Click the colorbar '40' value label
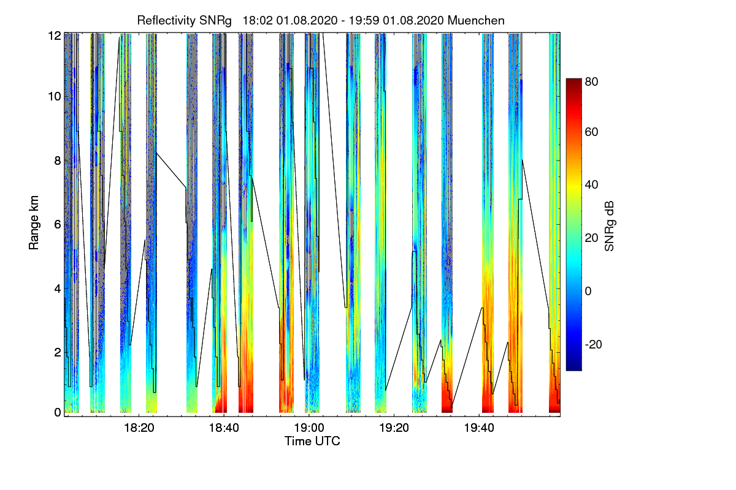Viewport: 736px width, 490px height. 591,184
